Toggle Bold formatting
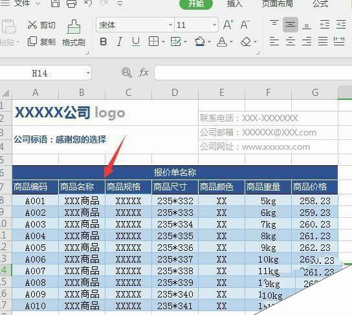 (104, 41)
